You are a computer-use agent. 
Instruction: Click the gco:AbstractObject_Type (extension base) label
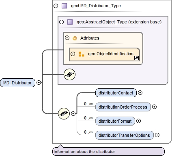click(x=119, y=22)
